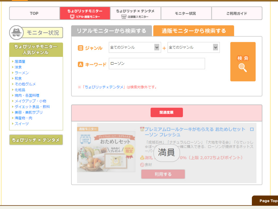Click the Page Top button
278x209 pixels.
click(x=265, y=201)
